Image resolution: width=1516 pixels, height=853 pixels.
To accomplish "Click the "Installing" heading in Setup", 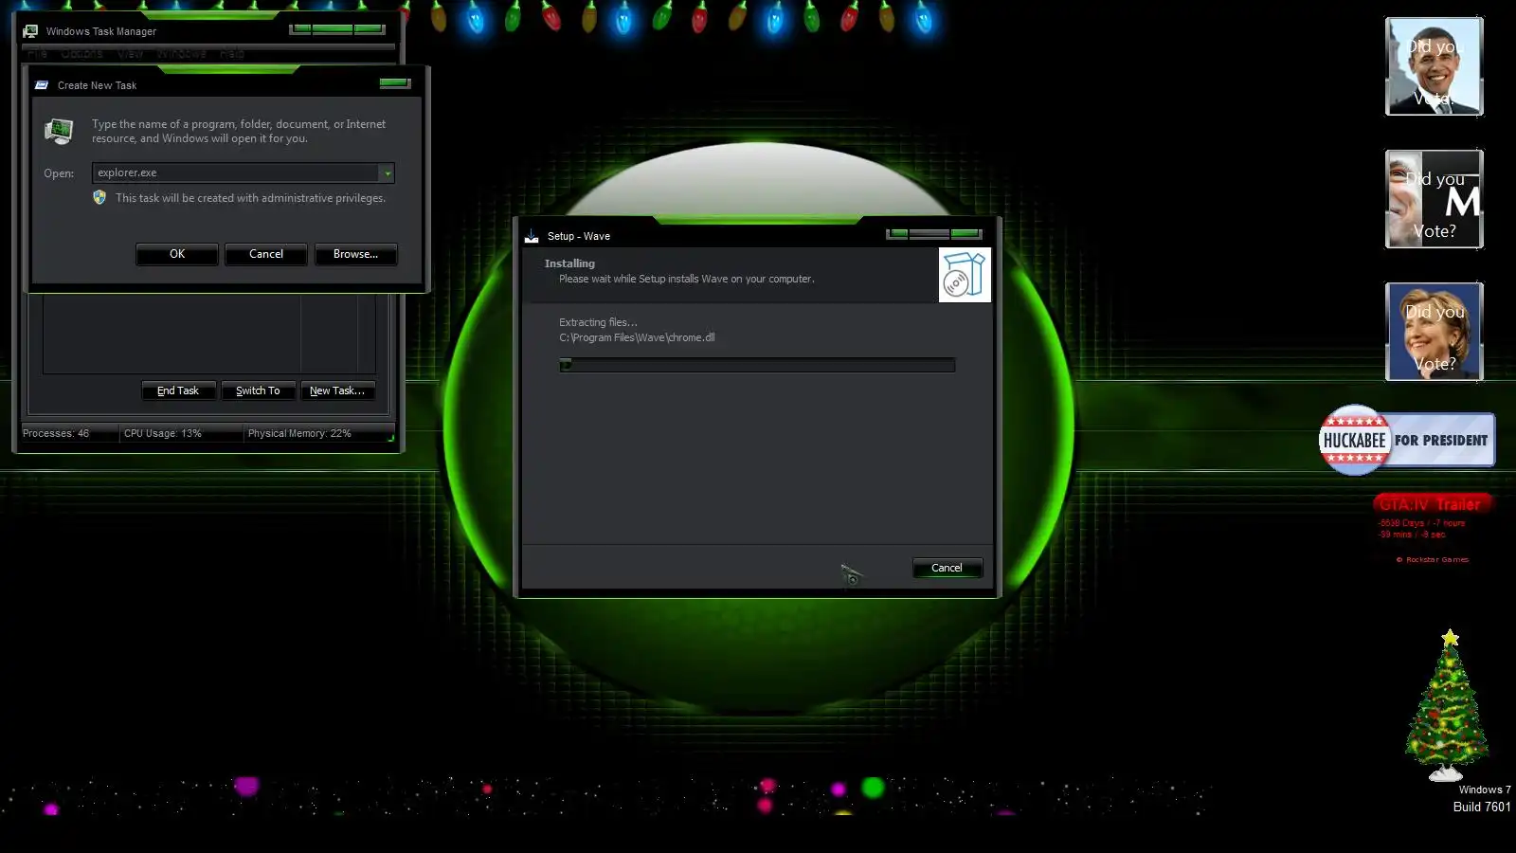I will pos(569,263).
